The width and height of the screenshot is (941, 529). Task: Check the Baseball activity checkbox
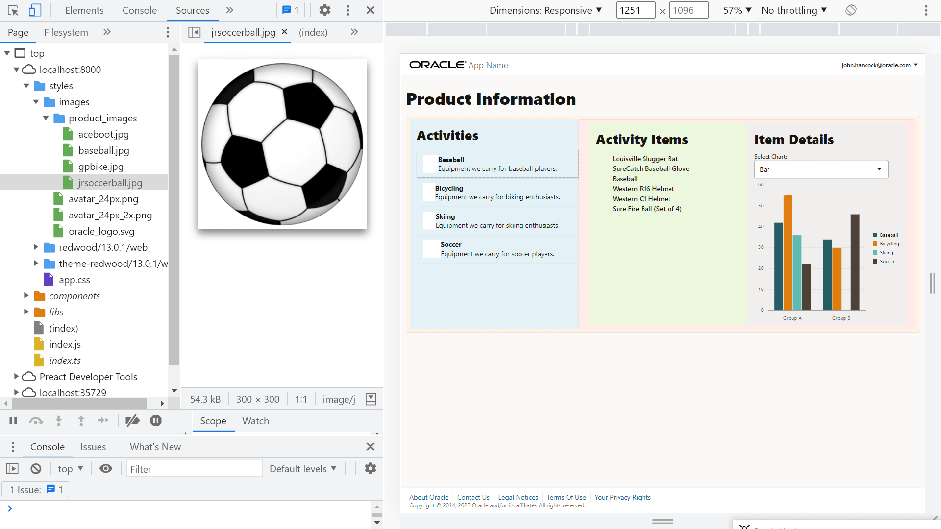coord(429,164)
